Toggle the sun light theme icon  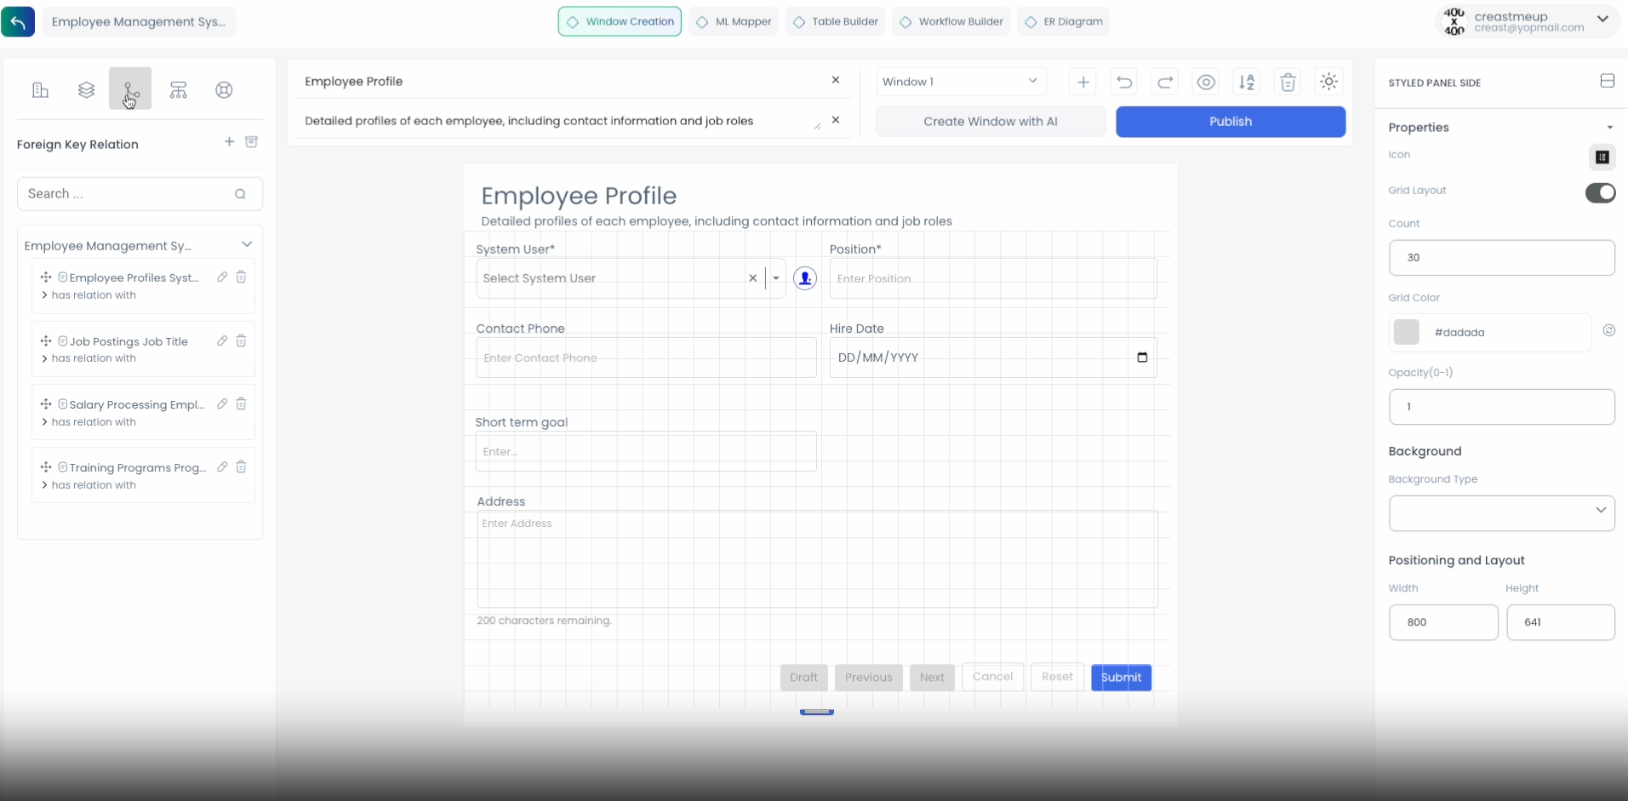1328,83
